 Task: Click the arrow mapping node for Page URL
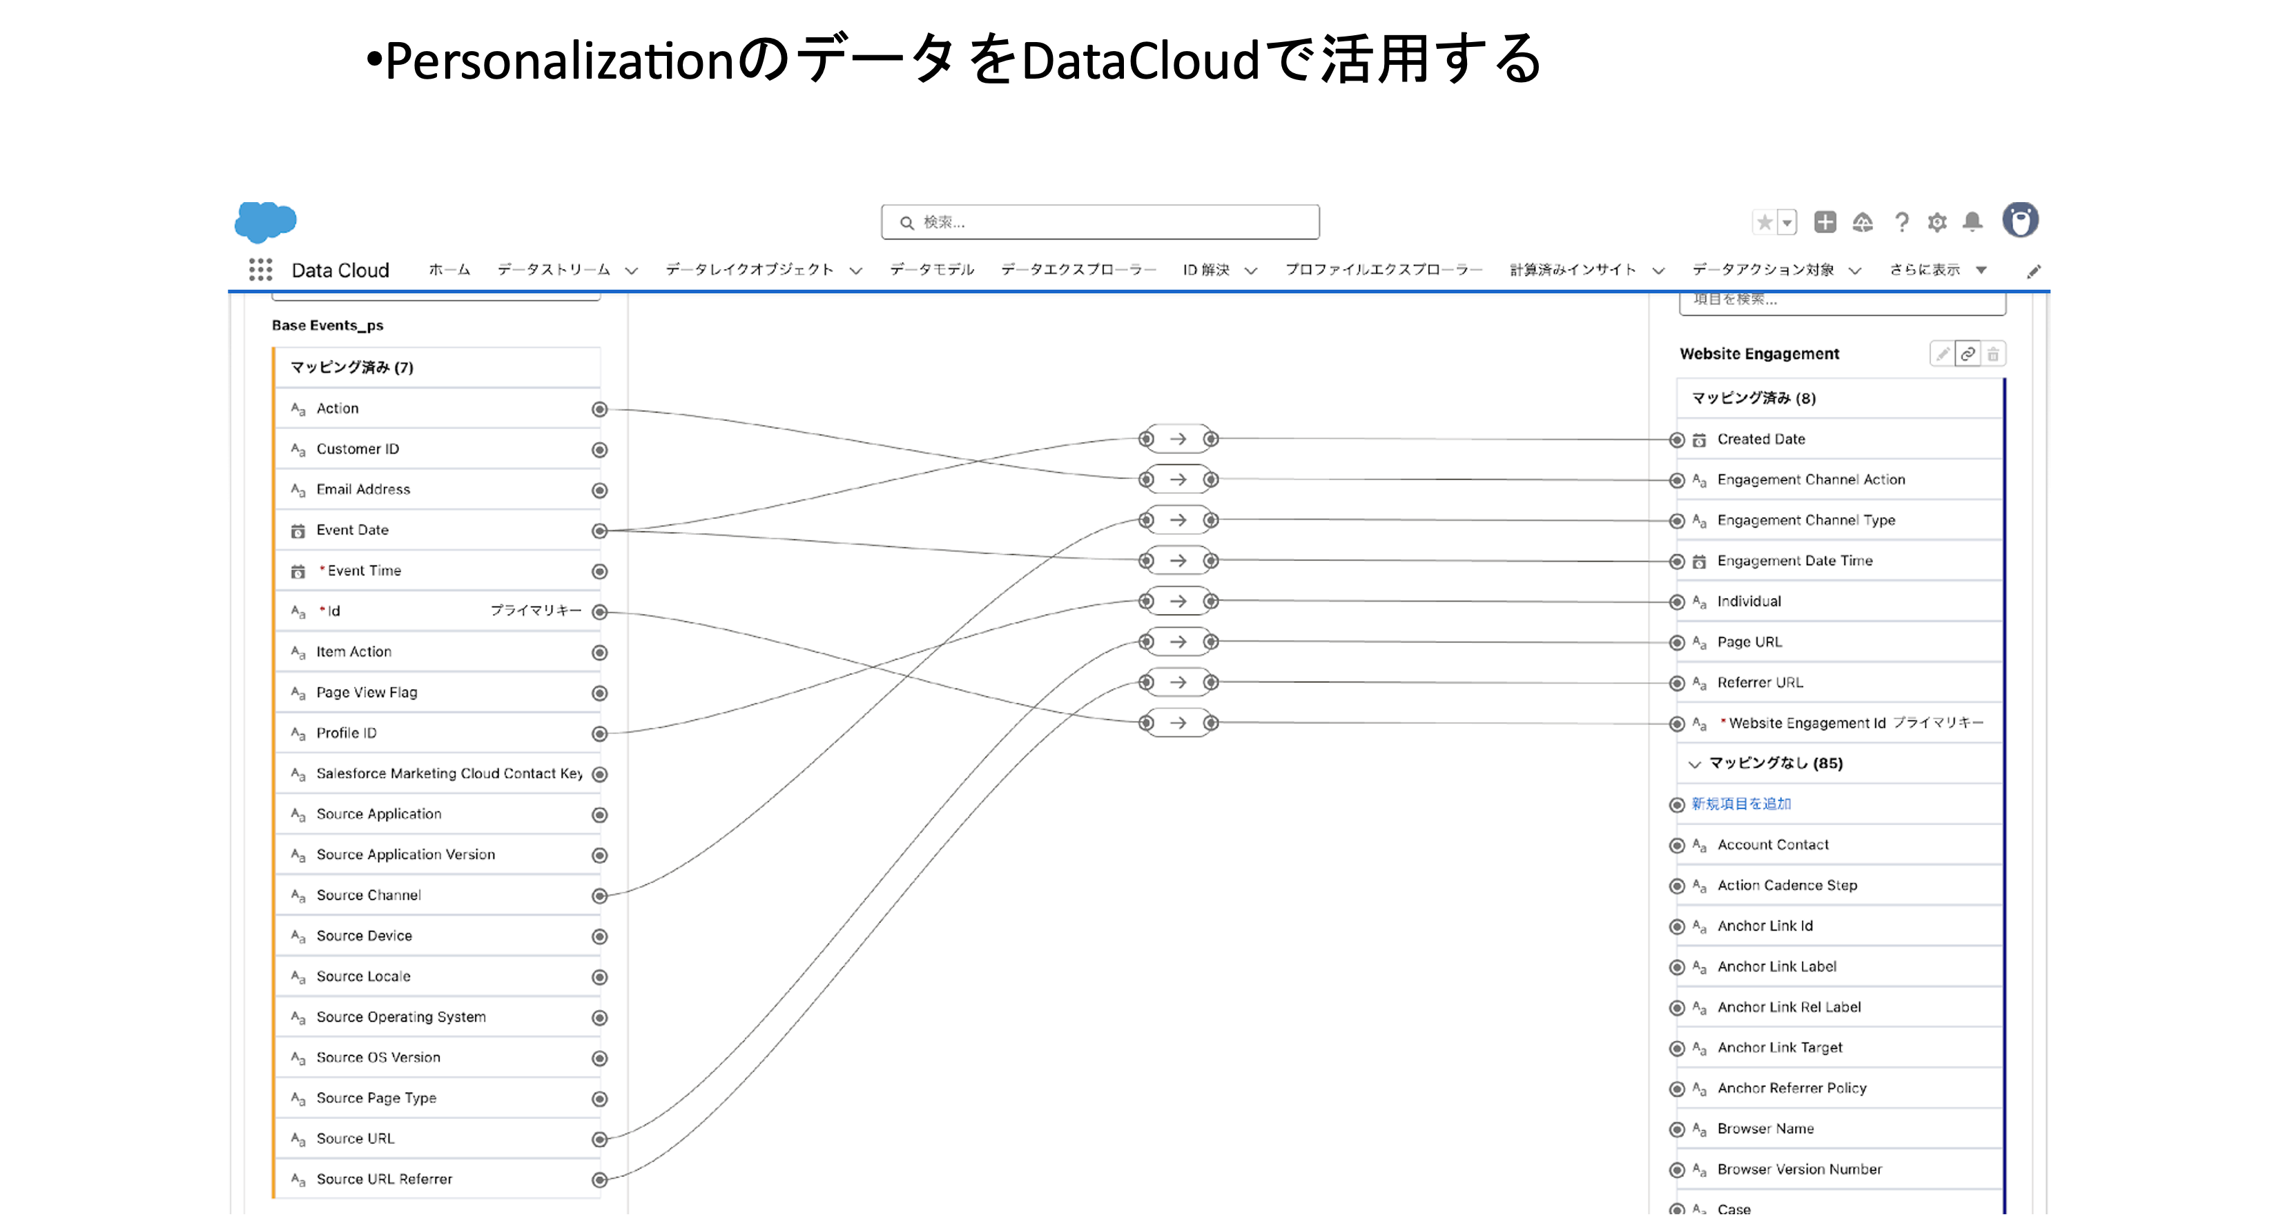point(1178,642)
